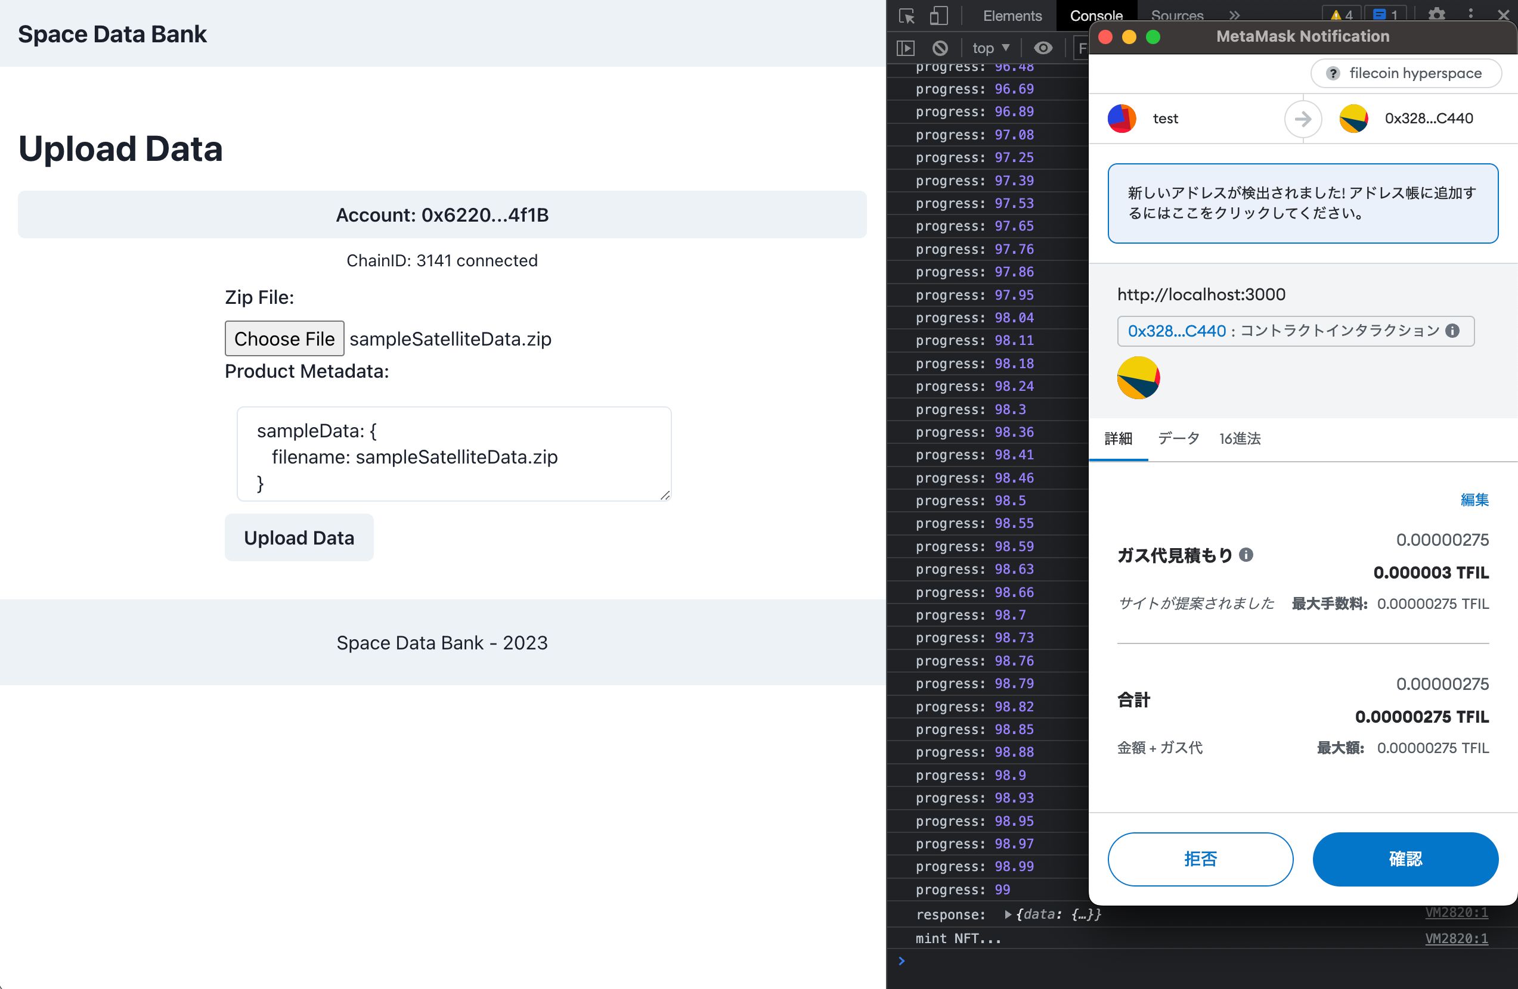Open the VM2820:1 link beside response

click(x=1457, y=913)
